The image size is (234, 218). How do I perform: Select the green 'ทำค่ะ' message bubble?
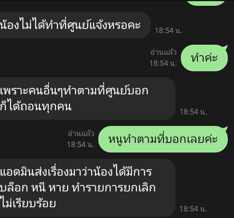coord(204,58)
